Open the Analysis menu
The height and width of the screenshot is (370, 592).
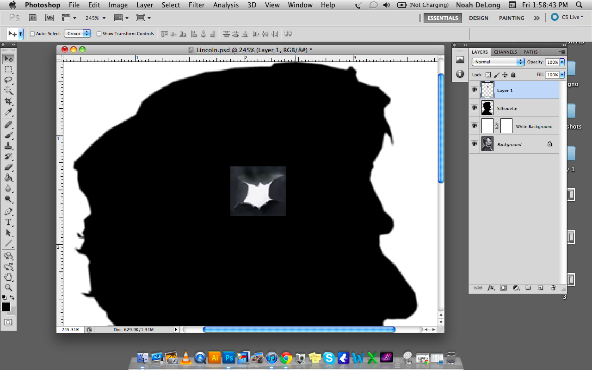[x=227, y=5]
